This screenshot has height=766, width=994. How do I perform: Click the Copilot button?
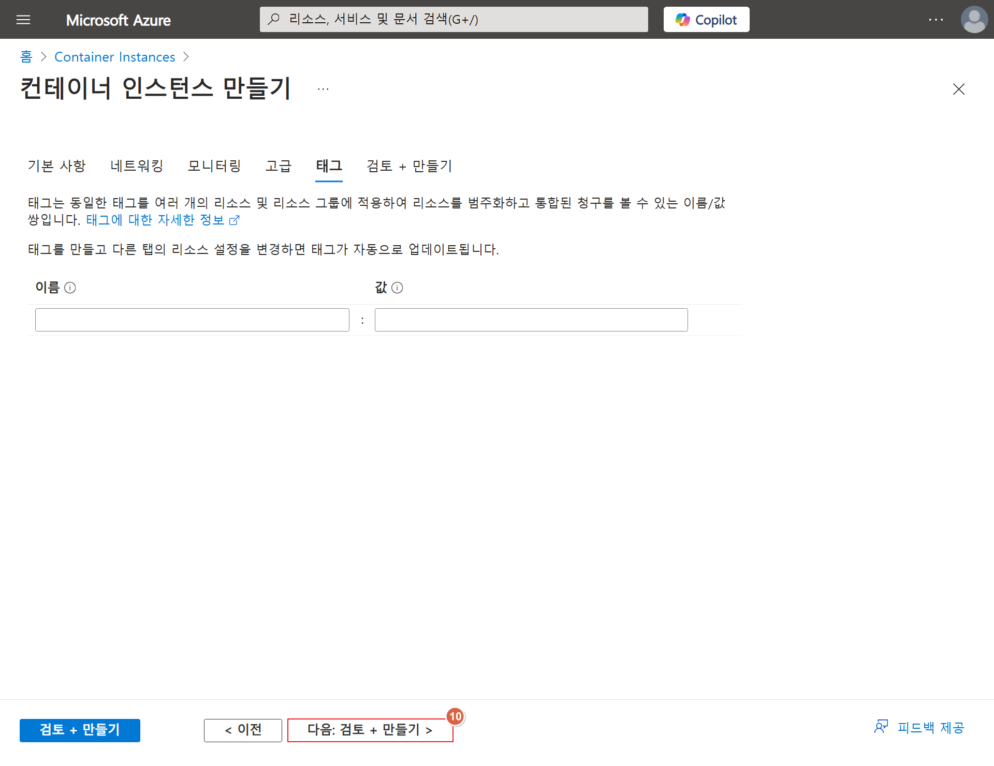(x=706, y=20)
